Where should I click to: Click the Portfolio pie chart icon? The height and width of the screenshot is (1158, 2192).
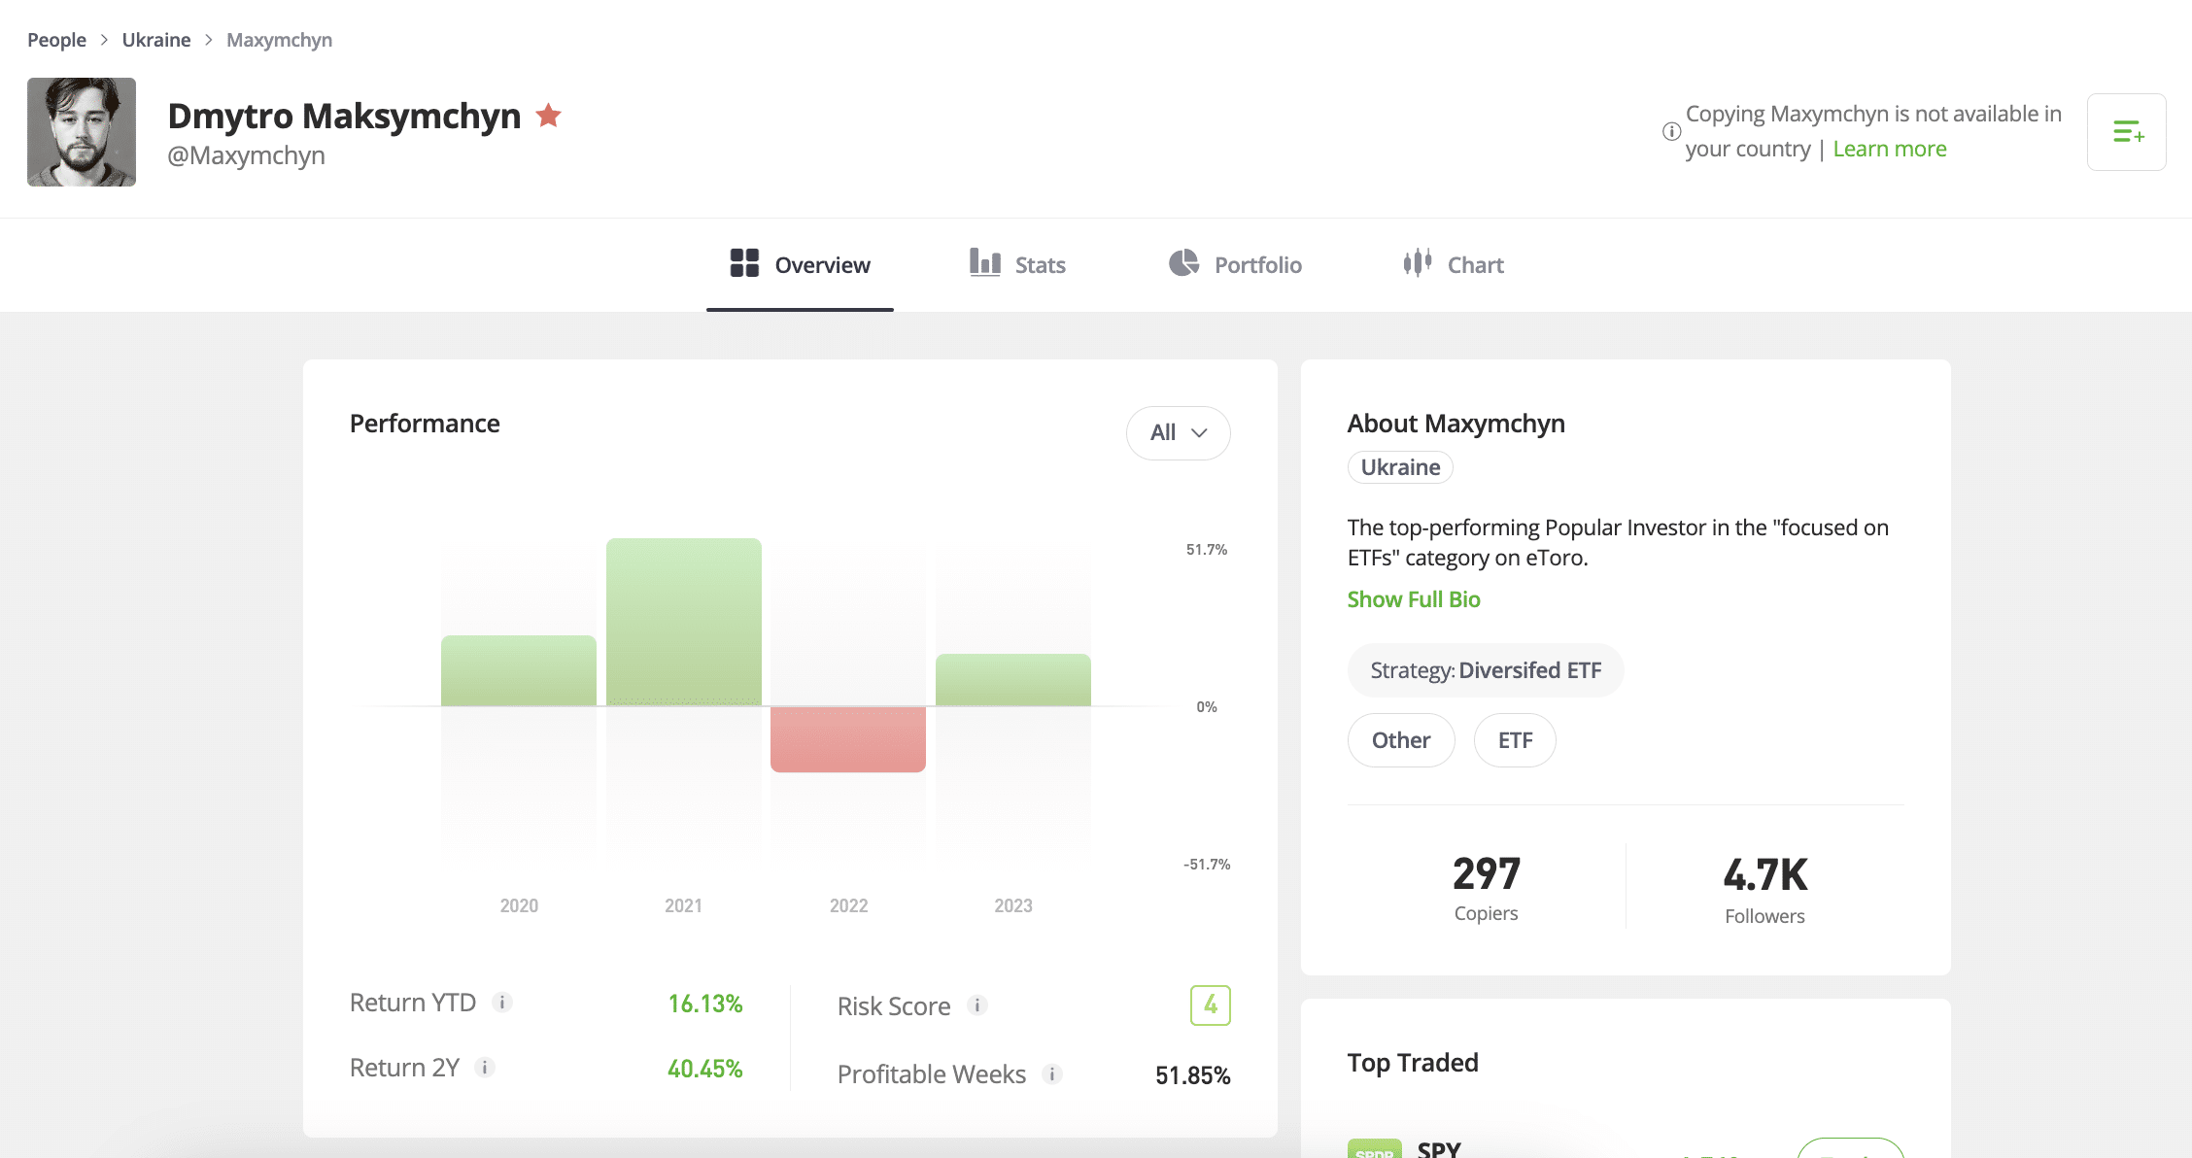click(x=1183, y=262)
